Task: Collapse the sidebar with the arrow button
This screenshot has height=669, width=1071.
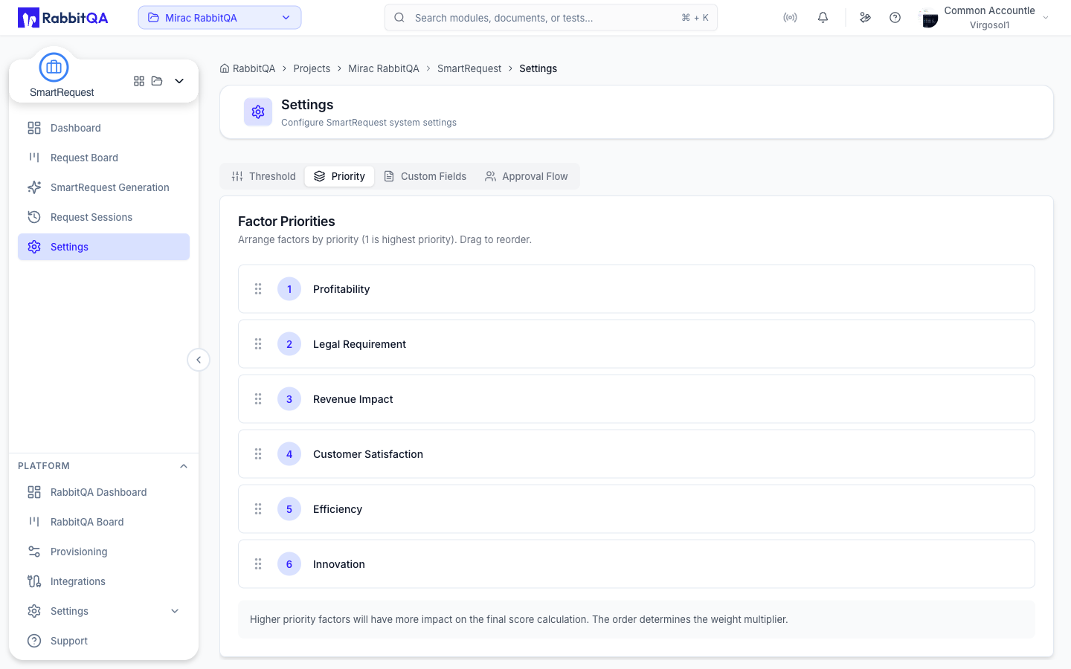Action: [x=199, y=360]
